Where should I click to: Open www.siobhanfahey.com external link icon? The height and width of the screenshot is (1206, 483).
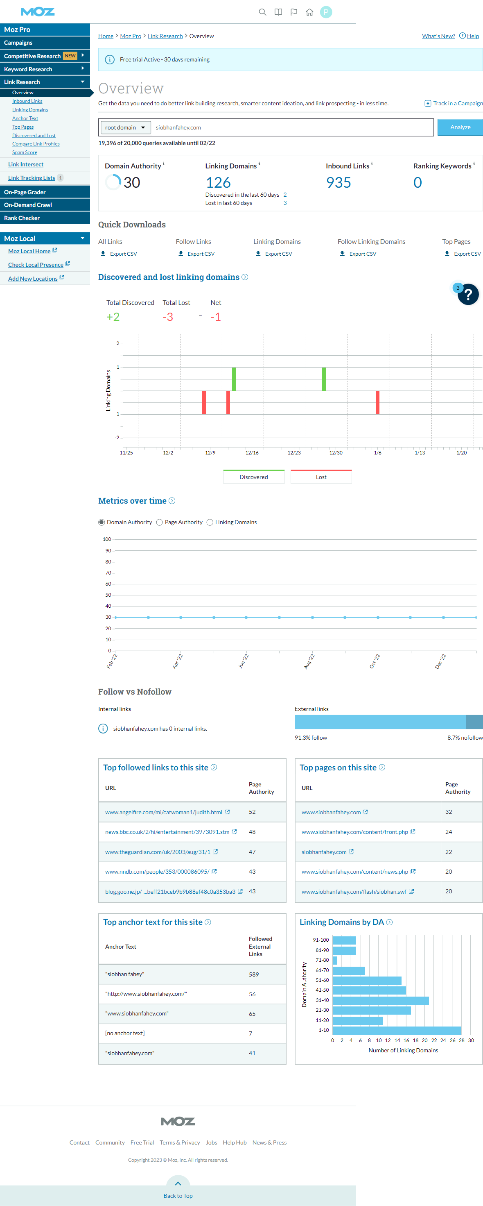[x=365, y=812]
